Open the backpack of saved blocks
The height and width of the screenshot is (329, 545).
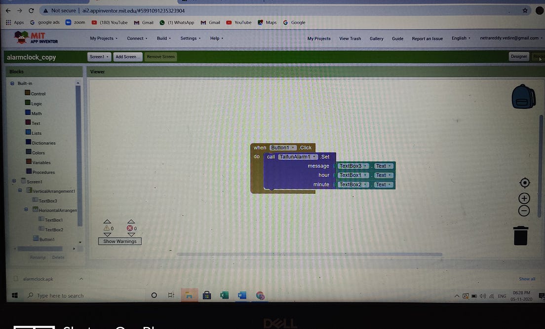[523, 97]
